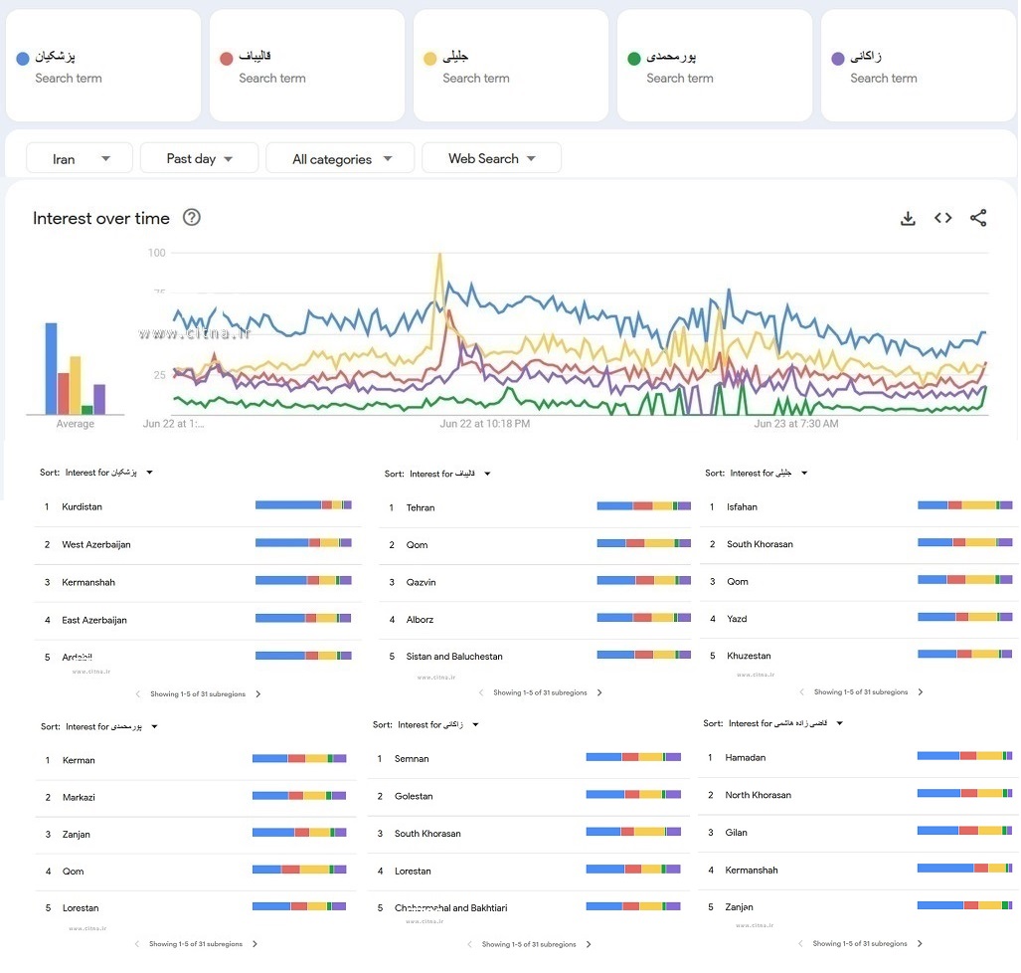This screenshot has width=1021, height=973.
Task: Click the blue bar in Average chart
Action: tap(51, 368)
